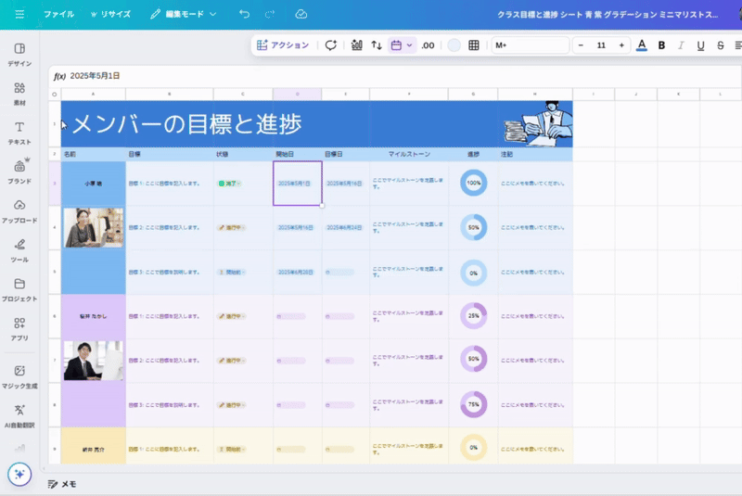The height and width of the screenshot is (496, 742).
Task: Click the sort arrows icon in toolbar
Action: point(377,45)
